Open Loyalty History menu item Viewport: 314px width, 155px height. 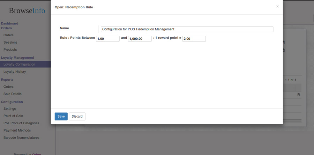[15, 72]
